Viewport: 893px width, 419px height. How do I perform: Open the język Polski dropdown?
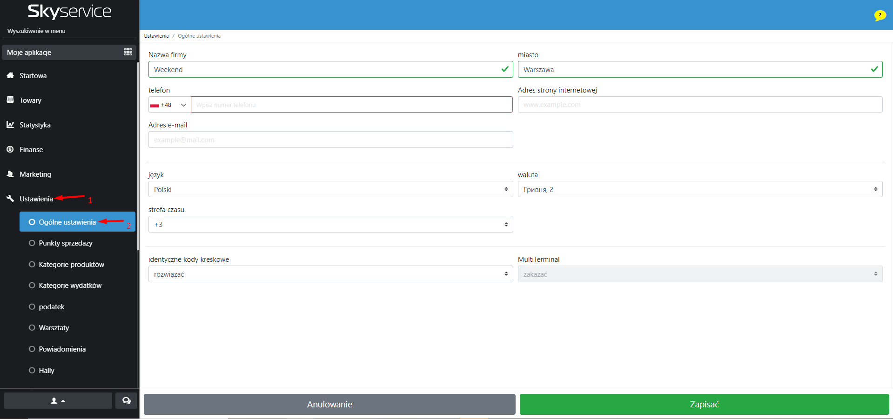(x=330, y=189)
